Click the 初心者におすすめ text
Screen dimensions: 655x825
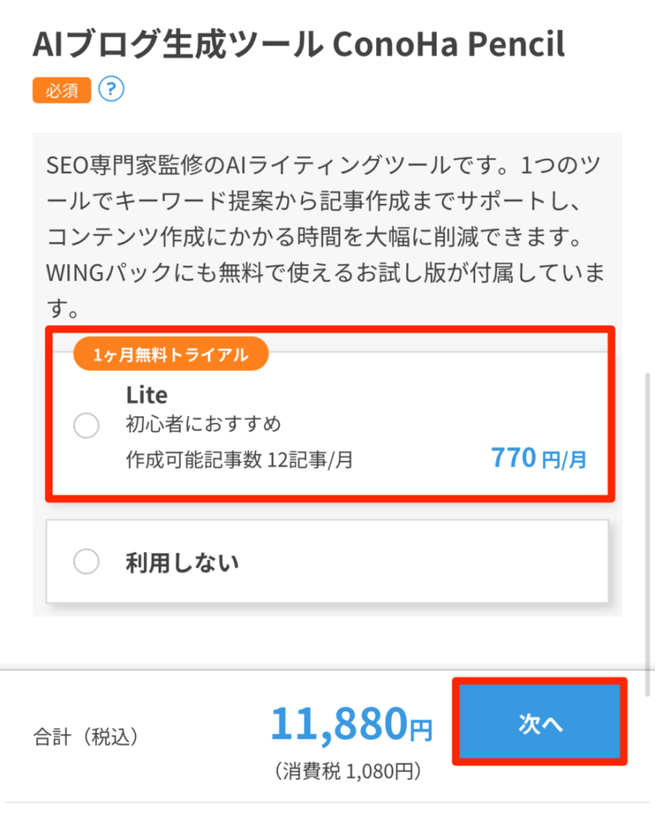pyautogui.click(x=203, y=425)
